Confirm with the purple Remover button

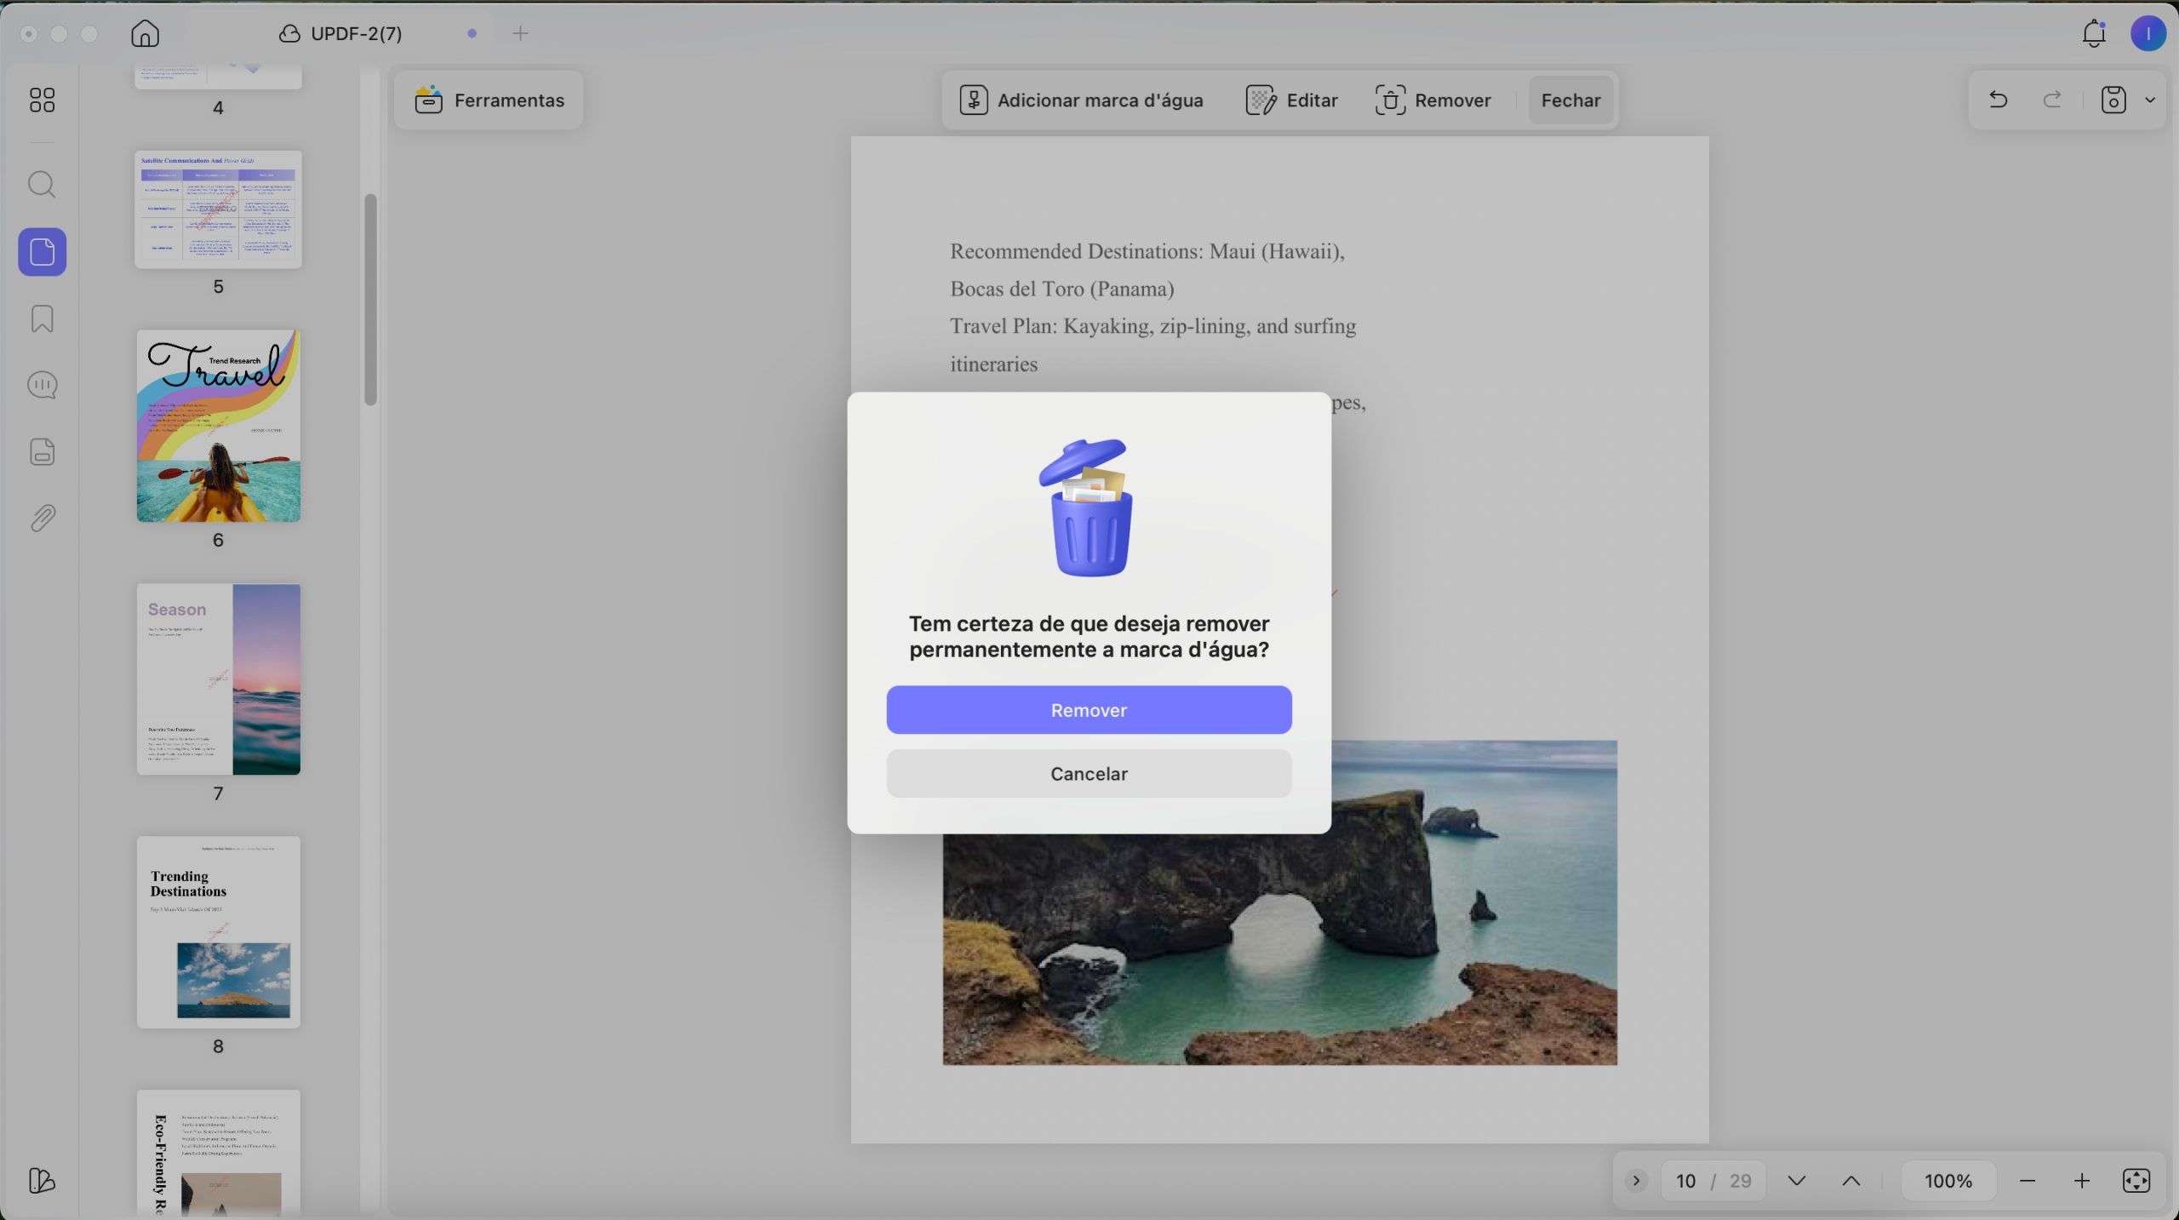[1089, 709]
